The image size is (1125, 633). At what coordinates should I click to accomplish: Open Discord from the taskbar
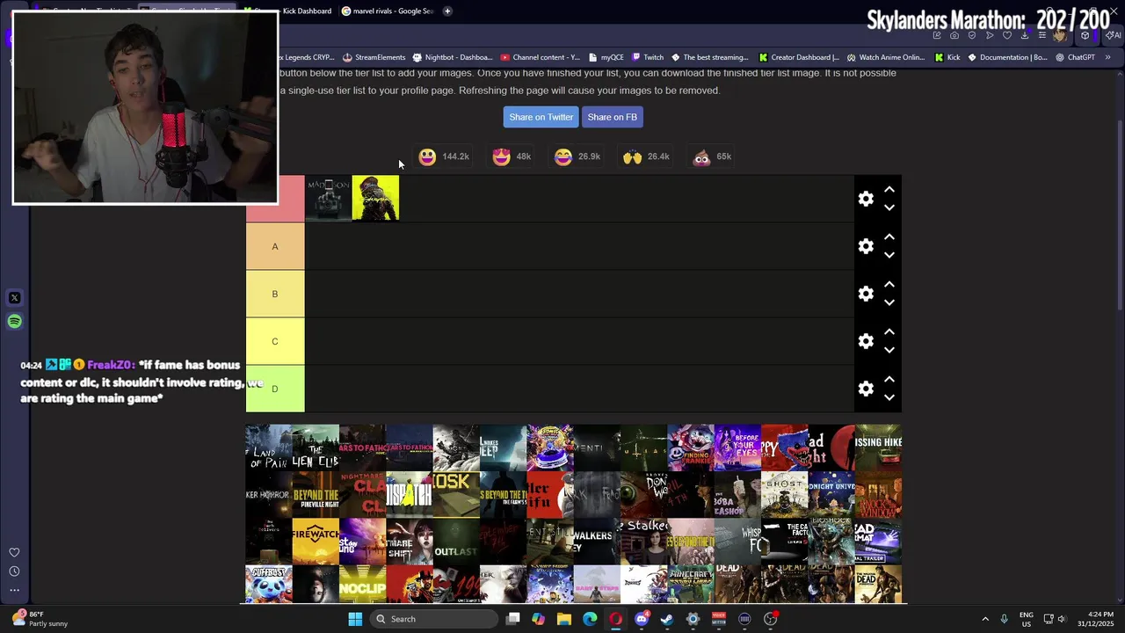tap(642, 619)
